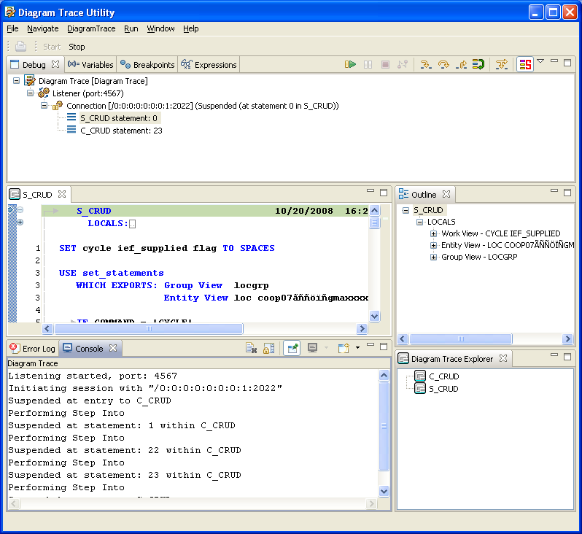Toggle Use Step Filters in Debug toolbar

coord(501,65)
